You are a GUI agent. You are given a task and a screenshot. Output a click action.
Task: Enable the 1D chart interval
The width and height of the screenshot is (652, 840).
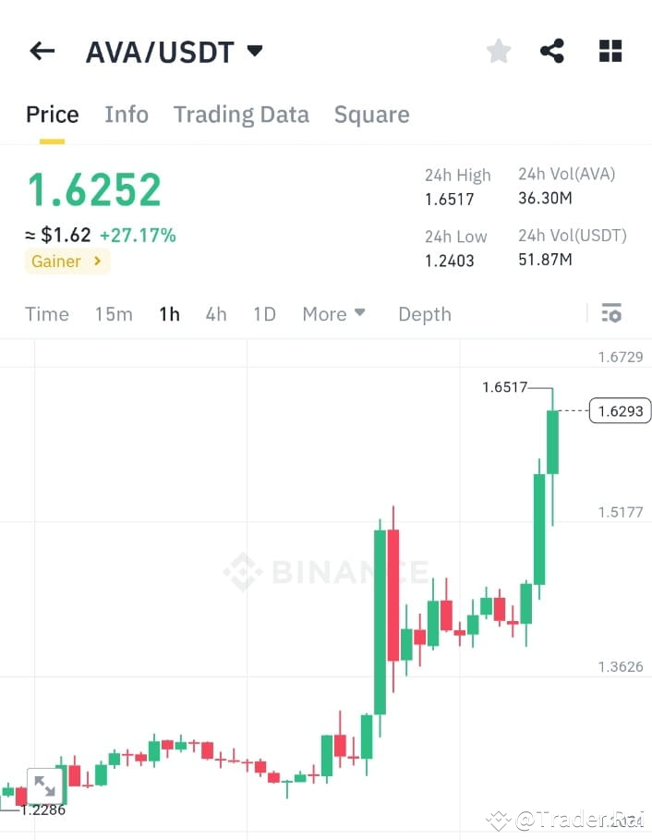[264, 313]
